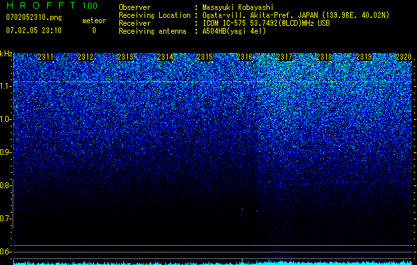Image resolution: width=417 pixels, height=265 pixels.
Task: Click time marker 2314
Action: [x=166, y=57]
